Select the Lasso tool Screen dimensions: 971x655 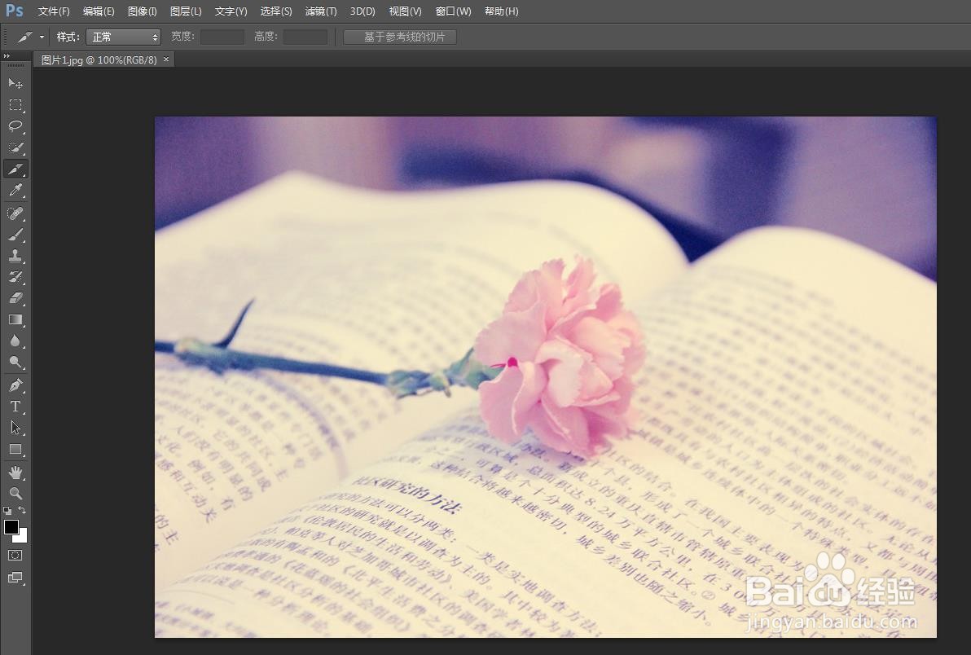[x=15, y=126]
